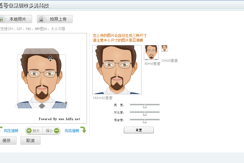Image resolution: width=244 pixels, height=163 pixels.
Task: Click the 深圳市多奥科技 title text
Action: [31, 6]
